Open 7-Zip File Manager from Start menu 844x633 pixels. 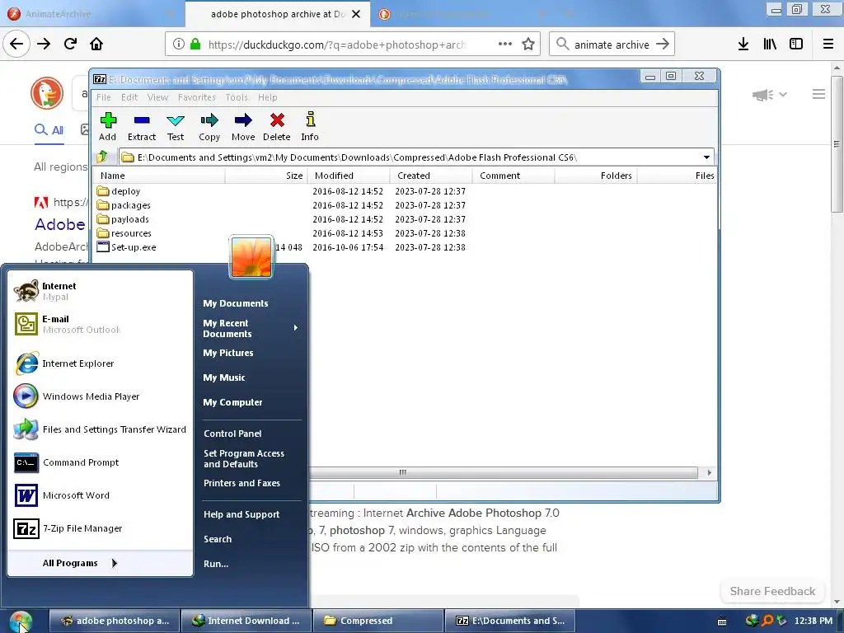100,528
